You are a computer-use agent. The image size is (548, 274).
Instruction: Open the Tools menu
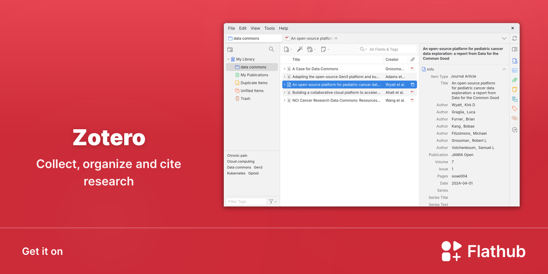(x=269, y=28)
